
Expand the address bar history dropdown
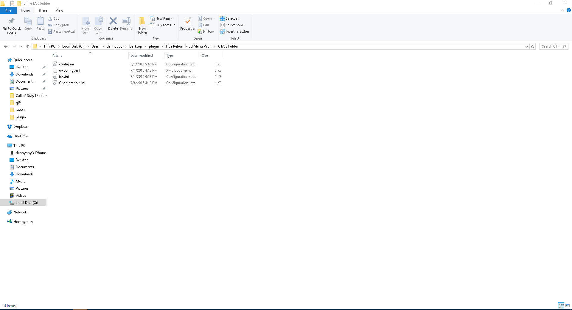[x=527, y=46]
